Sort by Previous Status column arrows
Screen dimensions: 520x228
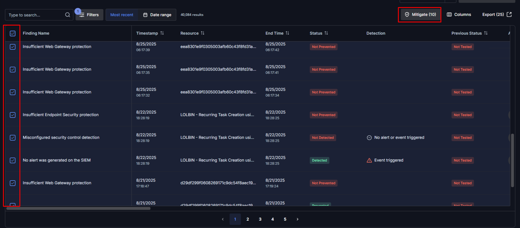click(486, 33)
